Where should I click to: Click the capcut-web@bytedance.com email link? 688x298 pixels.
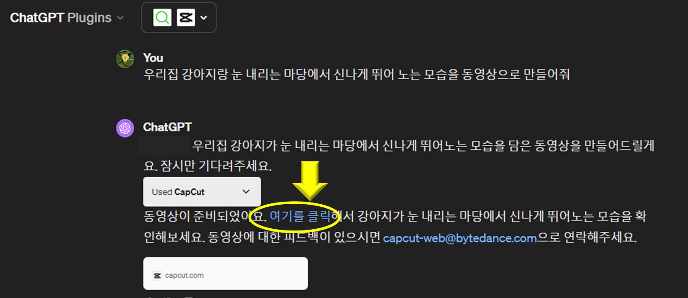coord(460,238)
